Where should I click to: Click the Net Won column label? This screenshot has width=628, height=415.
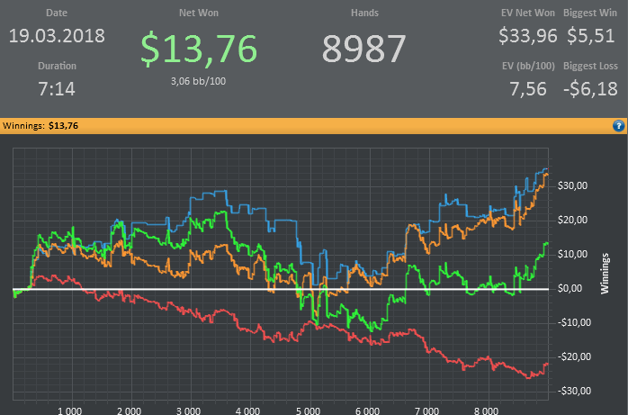click(199, 13)
